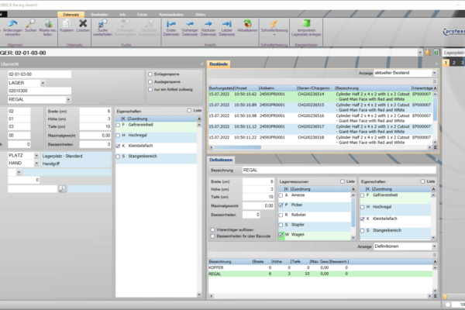Image resolution: width=465 pixels, height=310 pixels.
Task: Click the Lagerressourcen vertical scrollbar
Action: [353, 212]
